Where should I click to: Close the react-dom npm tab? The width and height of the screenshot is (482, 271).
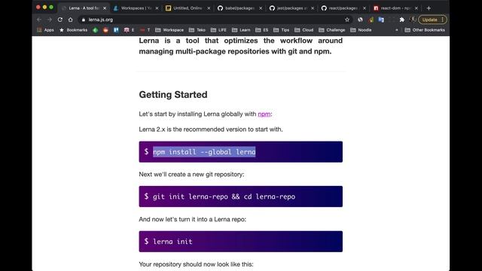tap(416, 8)
